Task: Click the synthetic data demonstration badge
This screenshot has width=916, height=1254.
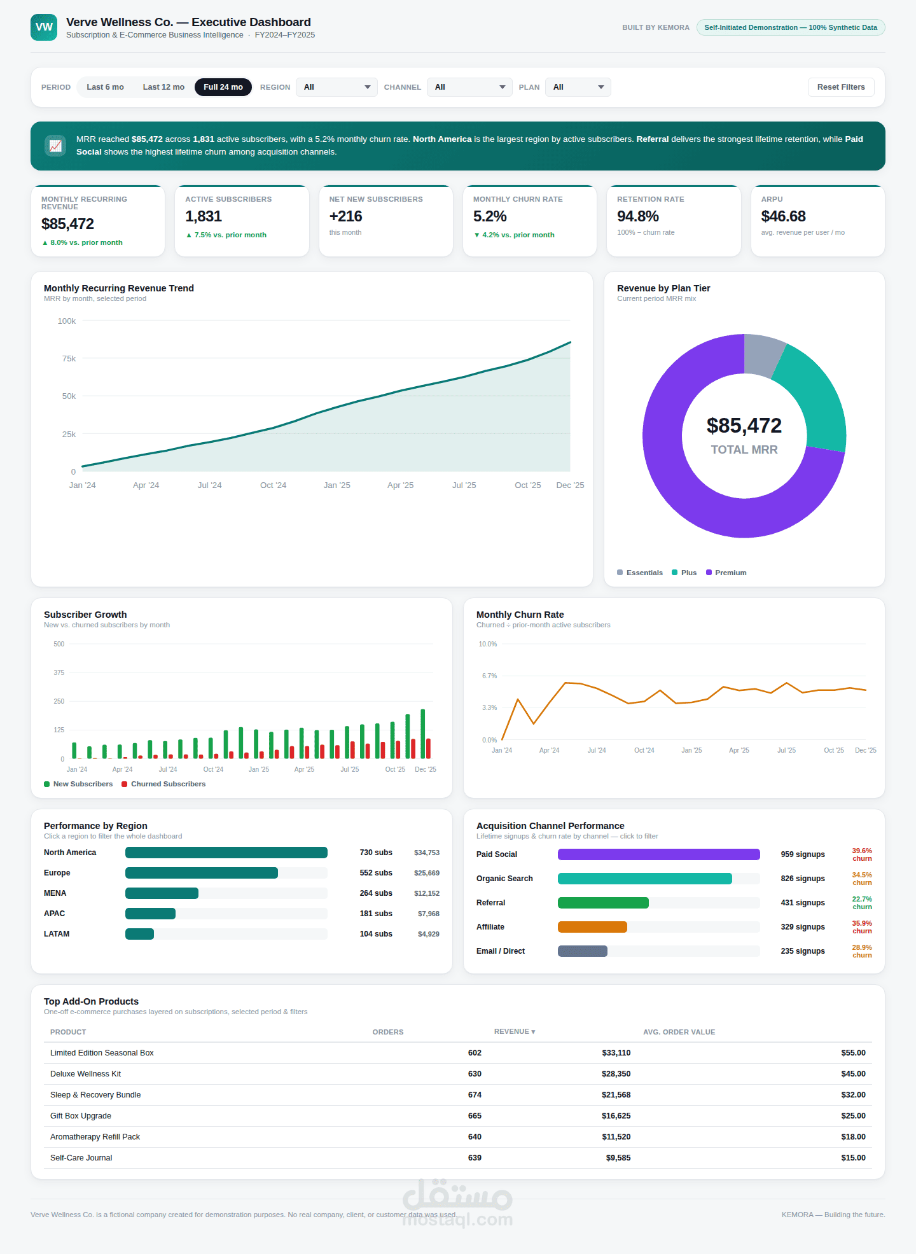Action: [x=791, y=27]
